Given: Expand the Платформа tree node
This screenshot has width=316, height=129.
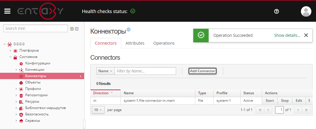Looking at the screenshot, I should (x=10, y=50).
